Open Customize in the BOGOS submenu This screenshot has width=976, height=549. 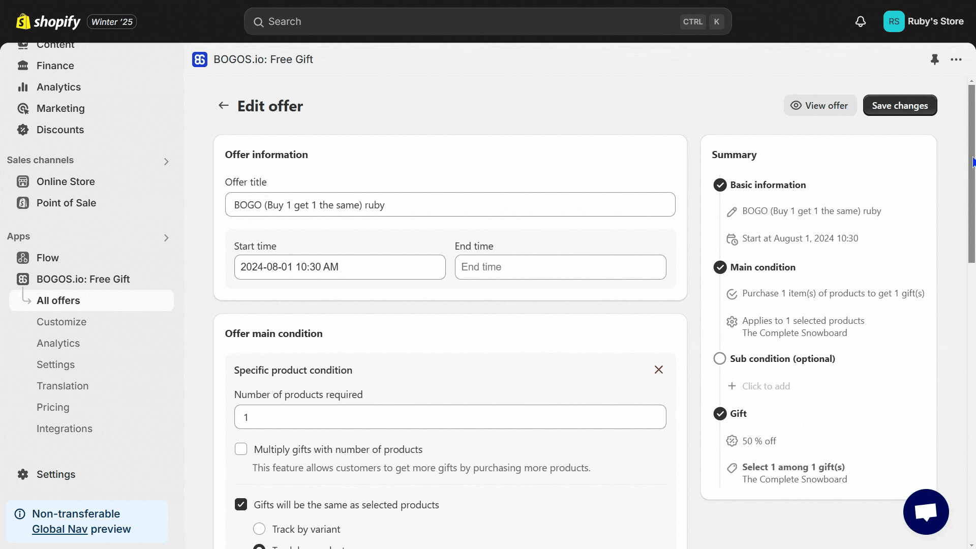[x=62, y=322]
